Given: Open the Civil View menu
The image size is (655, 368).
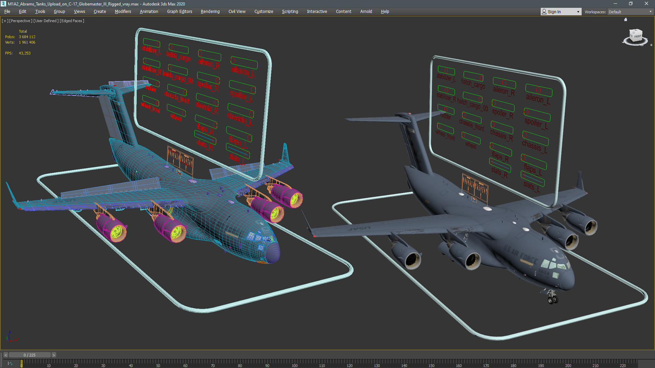Looking at the screenshot, I should click(x=237, y=12).
